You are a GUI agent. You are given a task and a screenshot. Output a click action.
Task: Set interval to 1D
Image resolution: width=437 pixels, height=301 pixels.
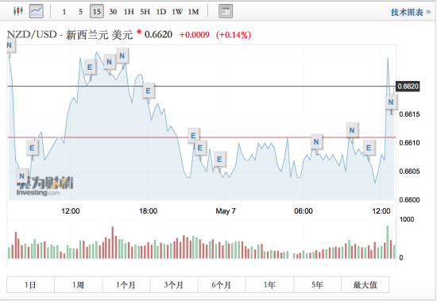(161, 12)
